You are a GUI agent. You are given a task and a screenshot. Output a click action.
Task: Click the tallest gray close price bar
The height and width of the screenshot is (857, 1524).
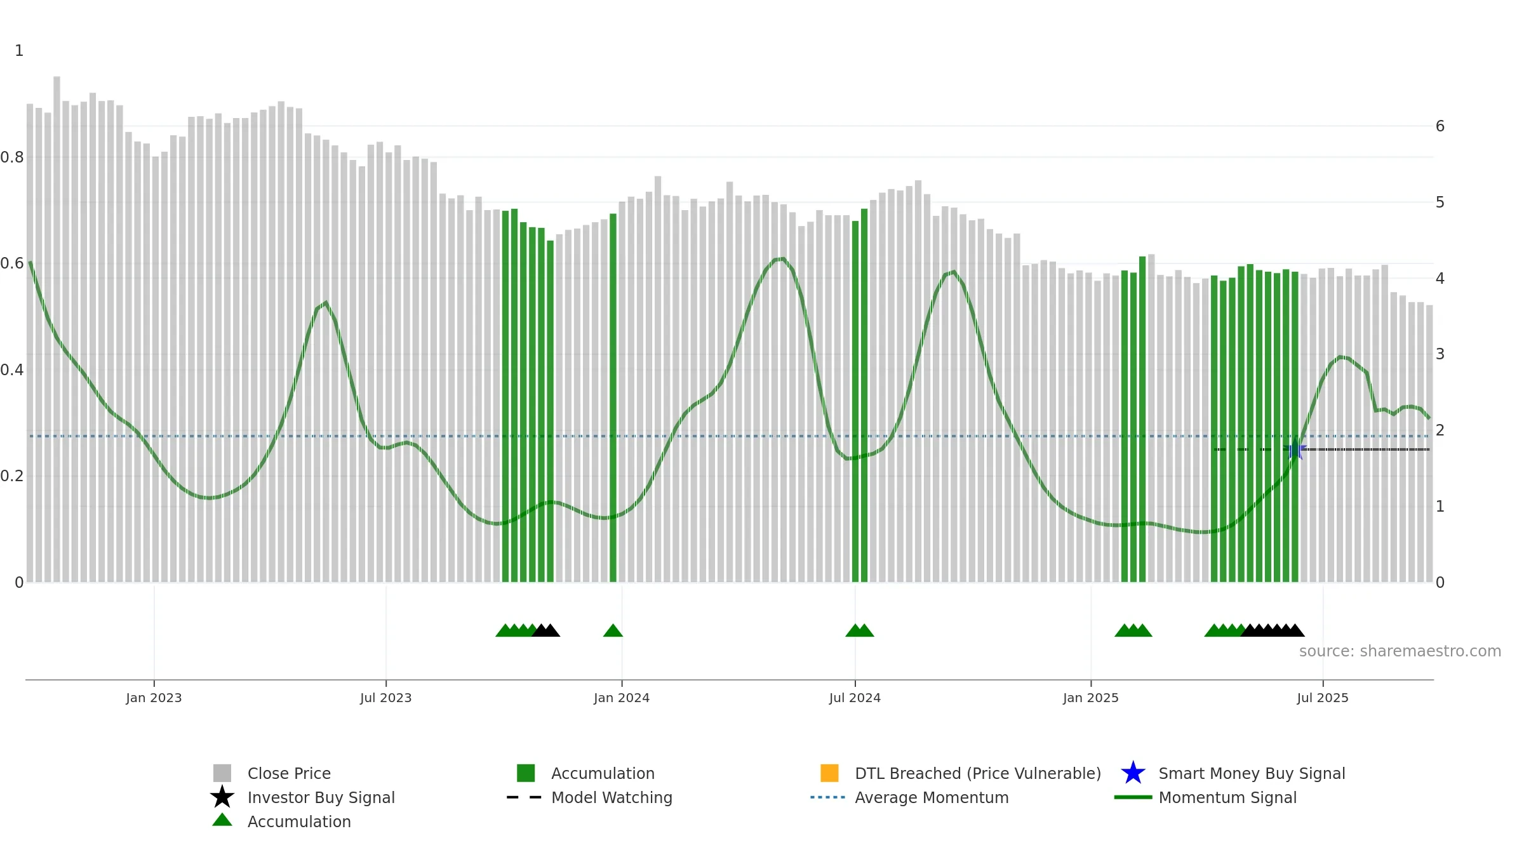tap(57, 329)
